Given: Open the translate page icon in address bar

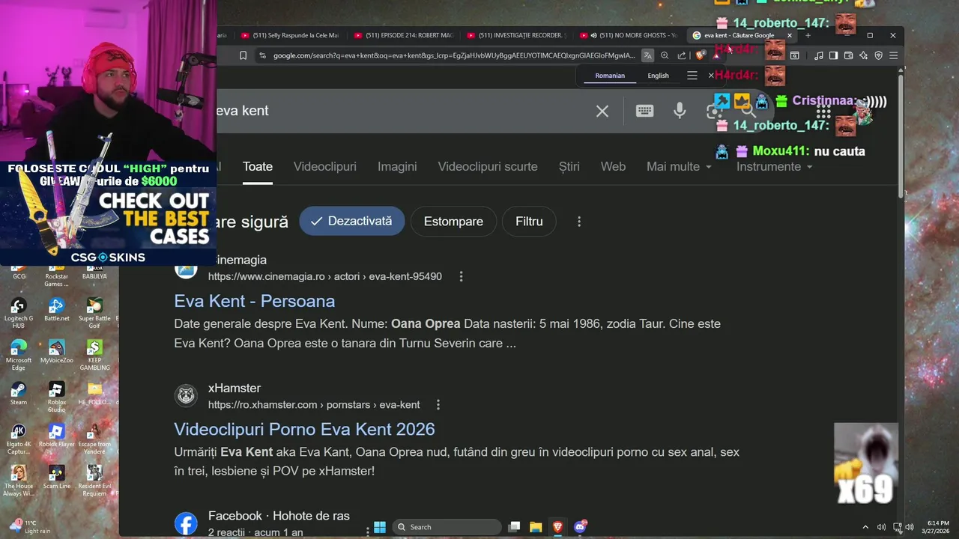Looking at the screenshot, I should 647,55.
